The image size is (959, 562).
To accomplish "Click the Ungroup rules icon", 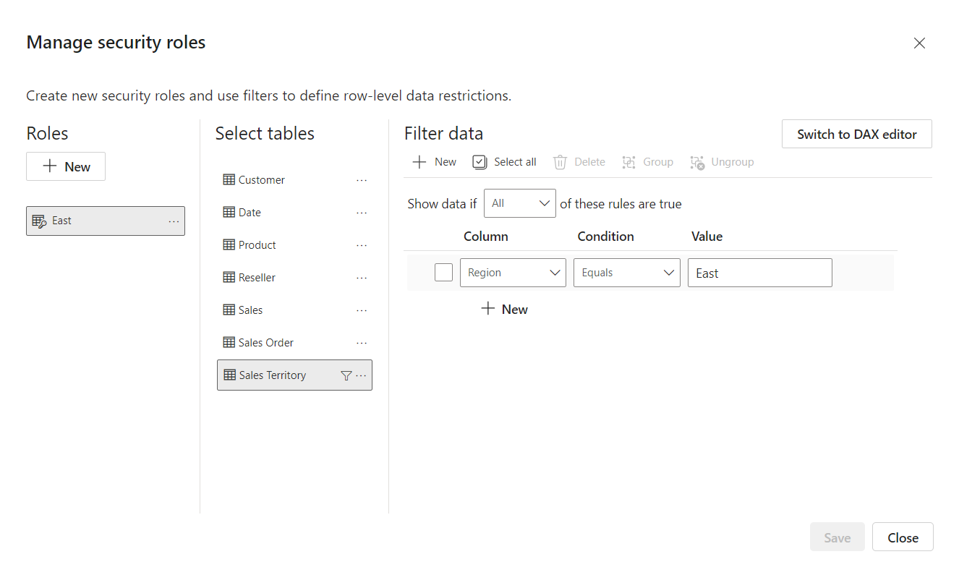I will [696, 162].
